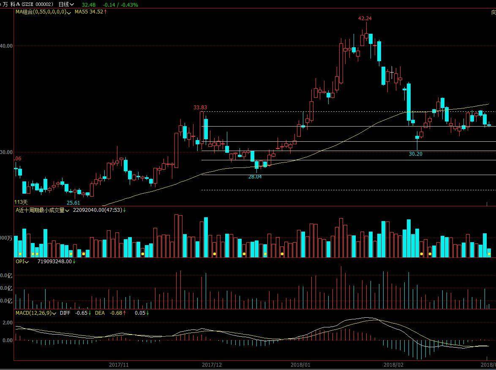
Task: Jump to the 2017/12 date label
Action: click(212, 365)
